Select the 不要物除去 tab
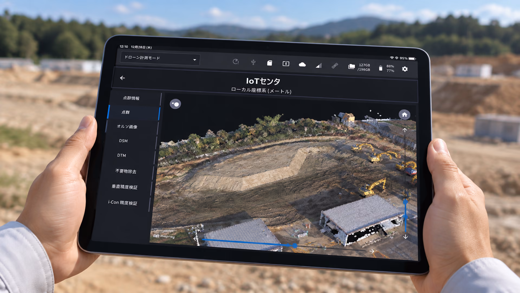Viewport: 520px width, 293px height. click(126, 171)
